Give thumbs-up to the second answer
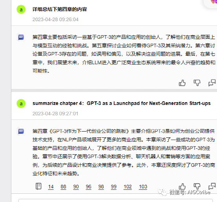The height and width of the screenshot is (202, 217). 182,186
